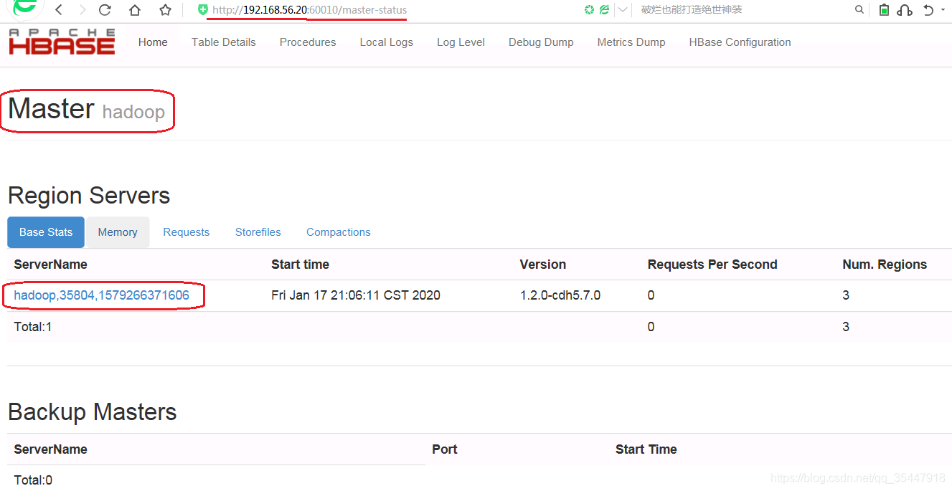952x491 pixels.
Task: Open HBase Configuration page
Action: click(740, 42)
